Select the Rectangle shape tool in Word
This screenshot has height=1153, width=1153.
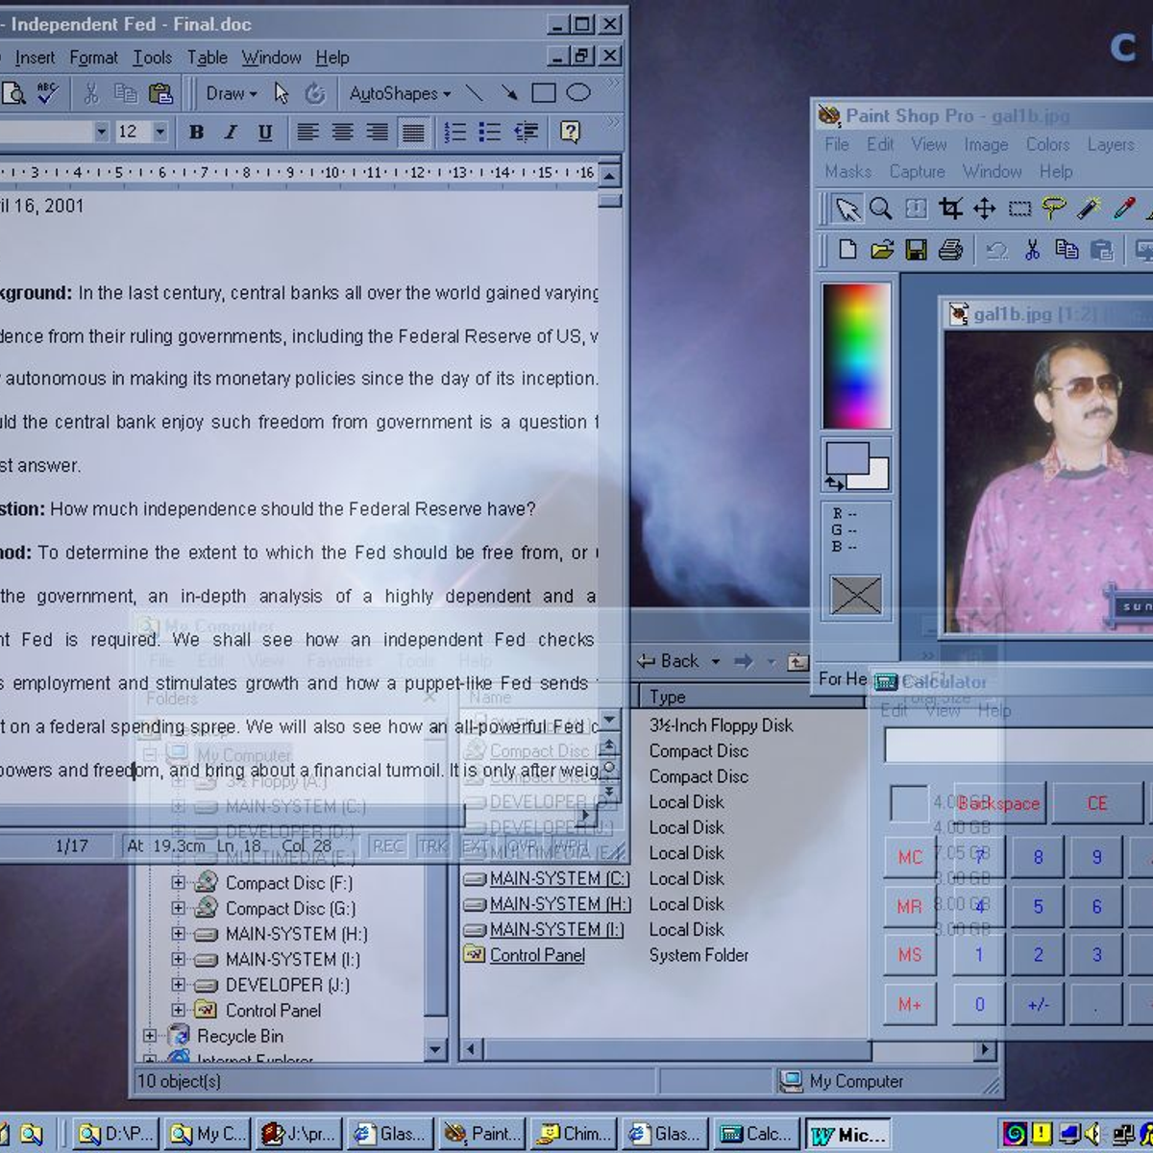(x=544, y=93)
